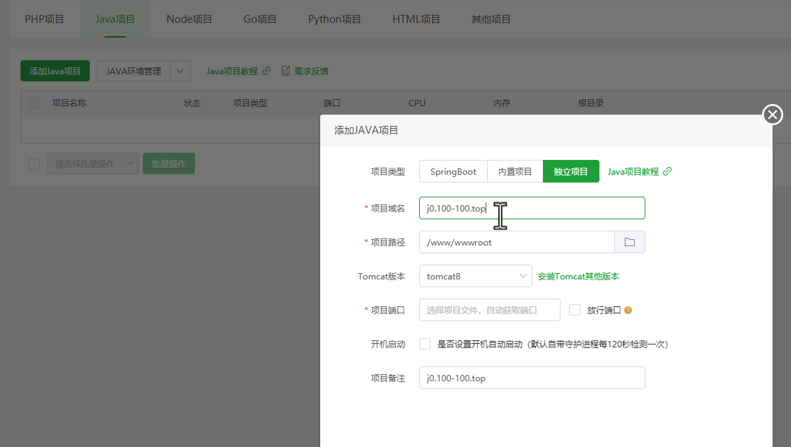This screenshot has width=791, height=447.
Task: Click the 批量操作 button
Action: (x=169, y=164)
